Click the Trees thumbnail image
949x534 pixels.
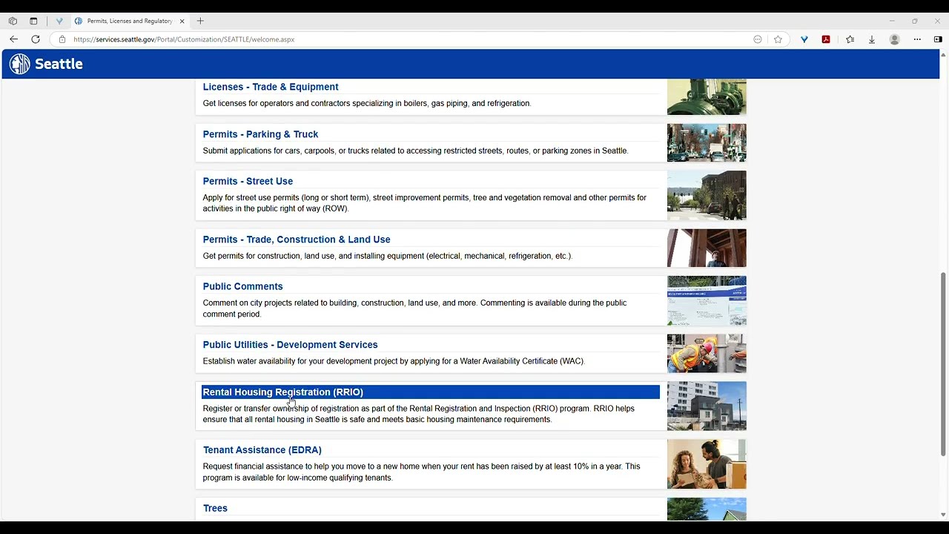pos(707,510)
